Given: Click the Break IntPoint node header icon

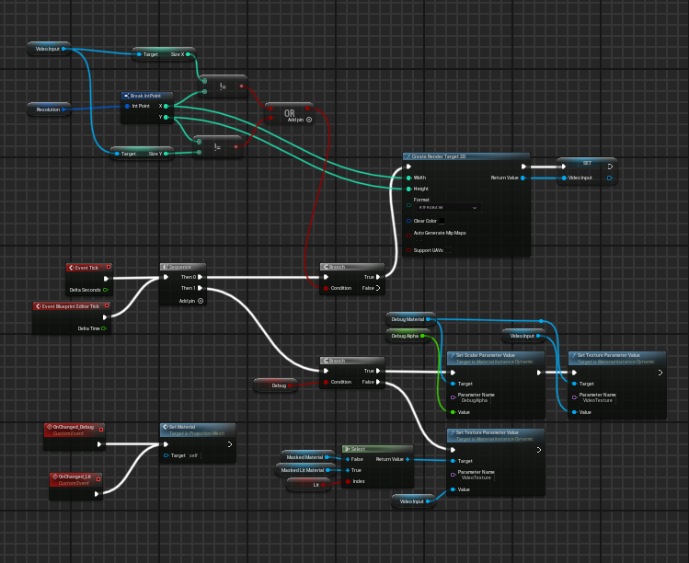Looking at the screenshot, I should (127, 96).
